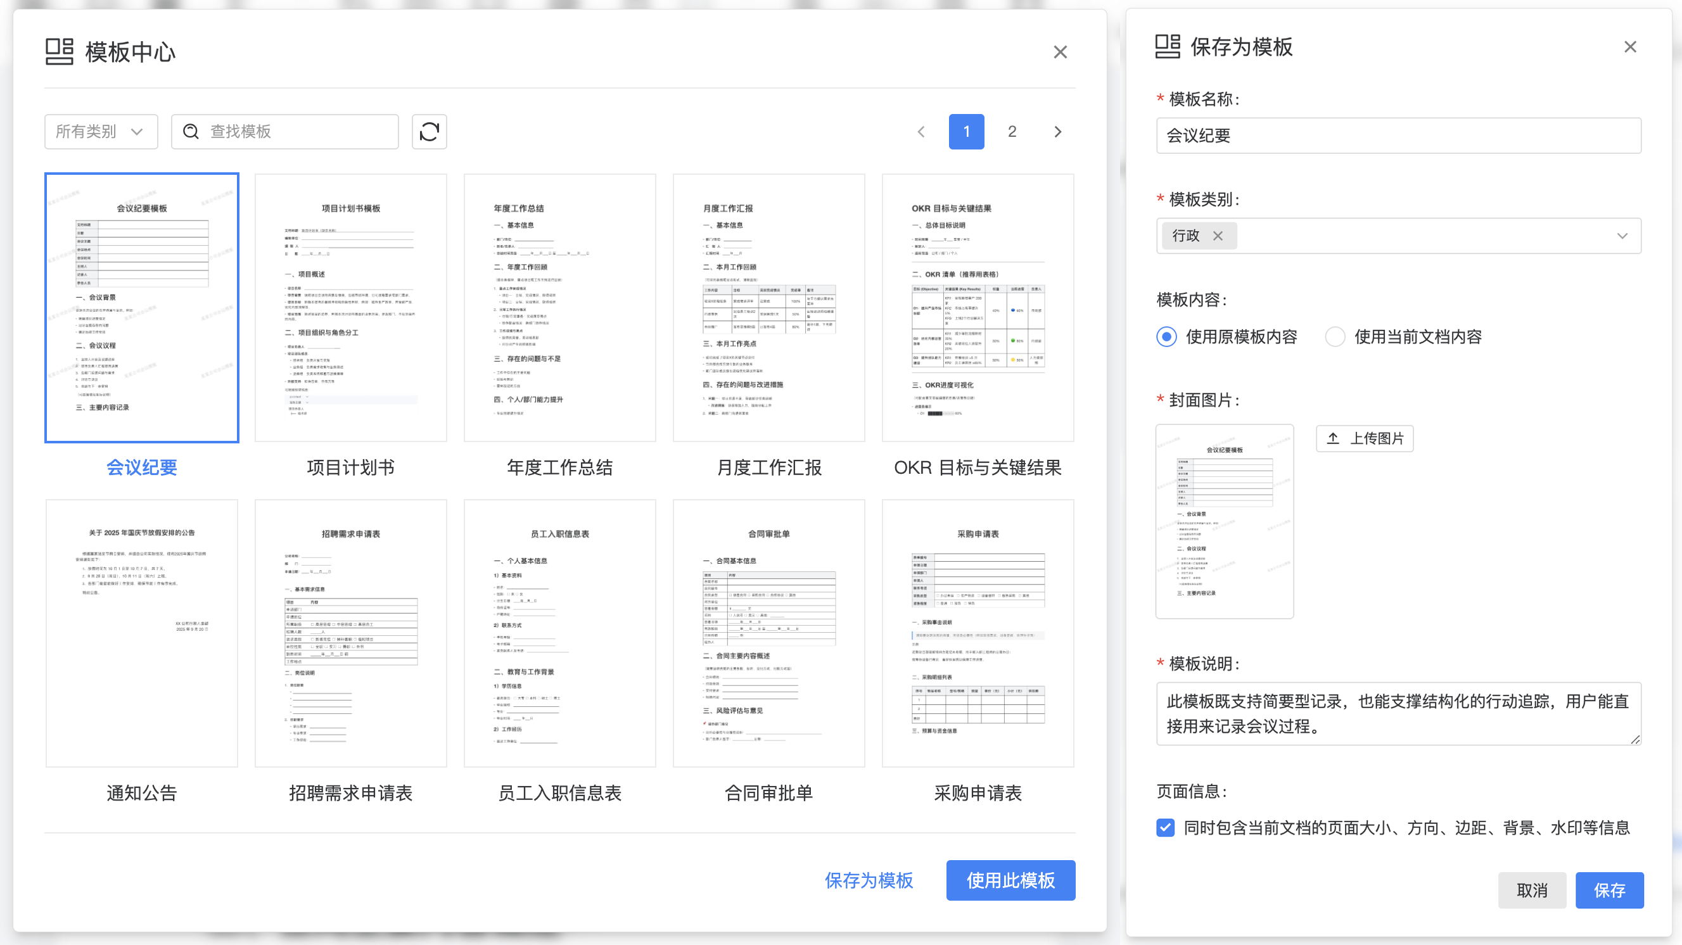Go to previous page arrow

(921, 132)
